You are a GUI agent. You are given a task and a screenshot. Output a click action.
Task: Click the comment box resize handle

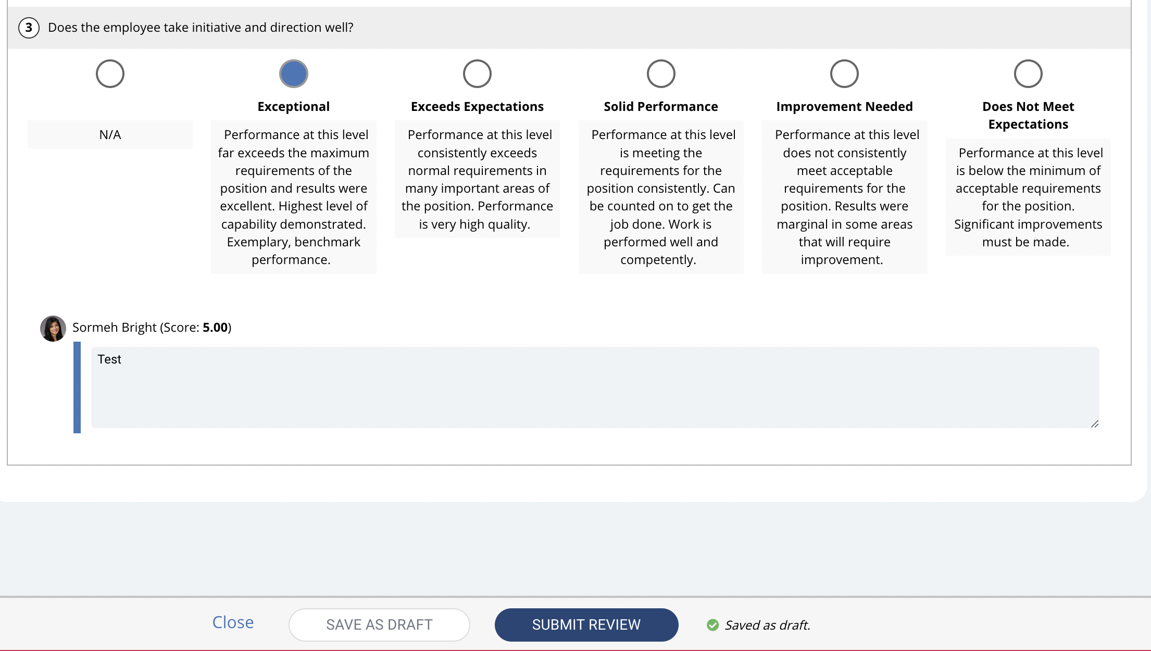1095,424
